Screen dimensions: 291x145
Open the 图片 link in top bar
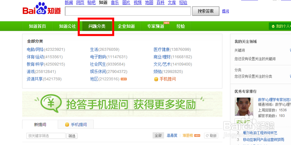pos(126,3)
